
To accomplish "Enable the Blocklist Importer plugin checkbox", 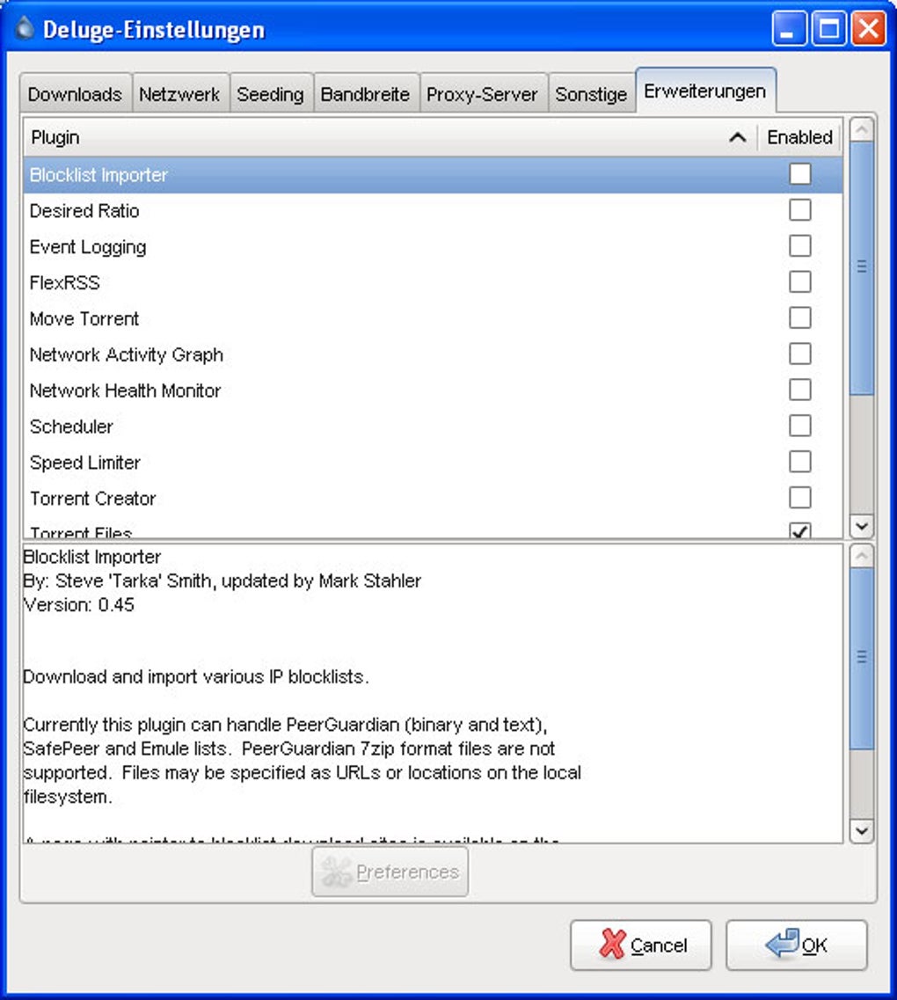I will click(x=800, y=173).
